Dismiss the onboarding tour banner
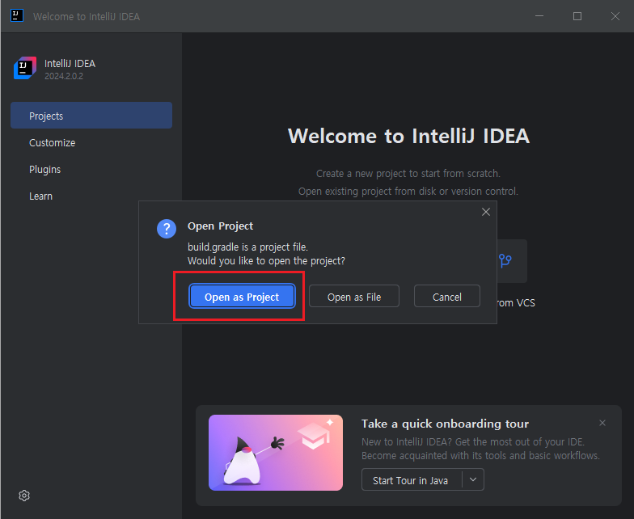Image resolution: width=634 pixels, height=519 pixels. pyautogui.click(x=602, y=423)
